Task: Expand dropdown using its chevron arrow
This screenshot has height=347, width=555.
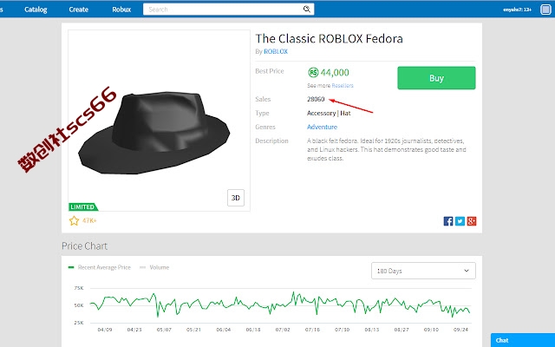Action: tap(467, 271)
